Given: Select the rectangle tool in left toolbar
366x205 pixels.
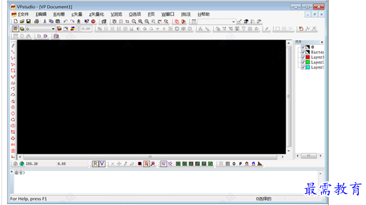Looking at the screenshot, I should click(13, 71).
